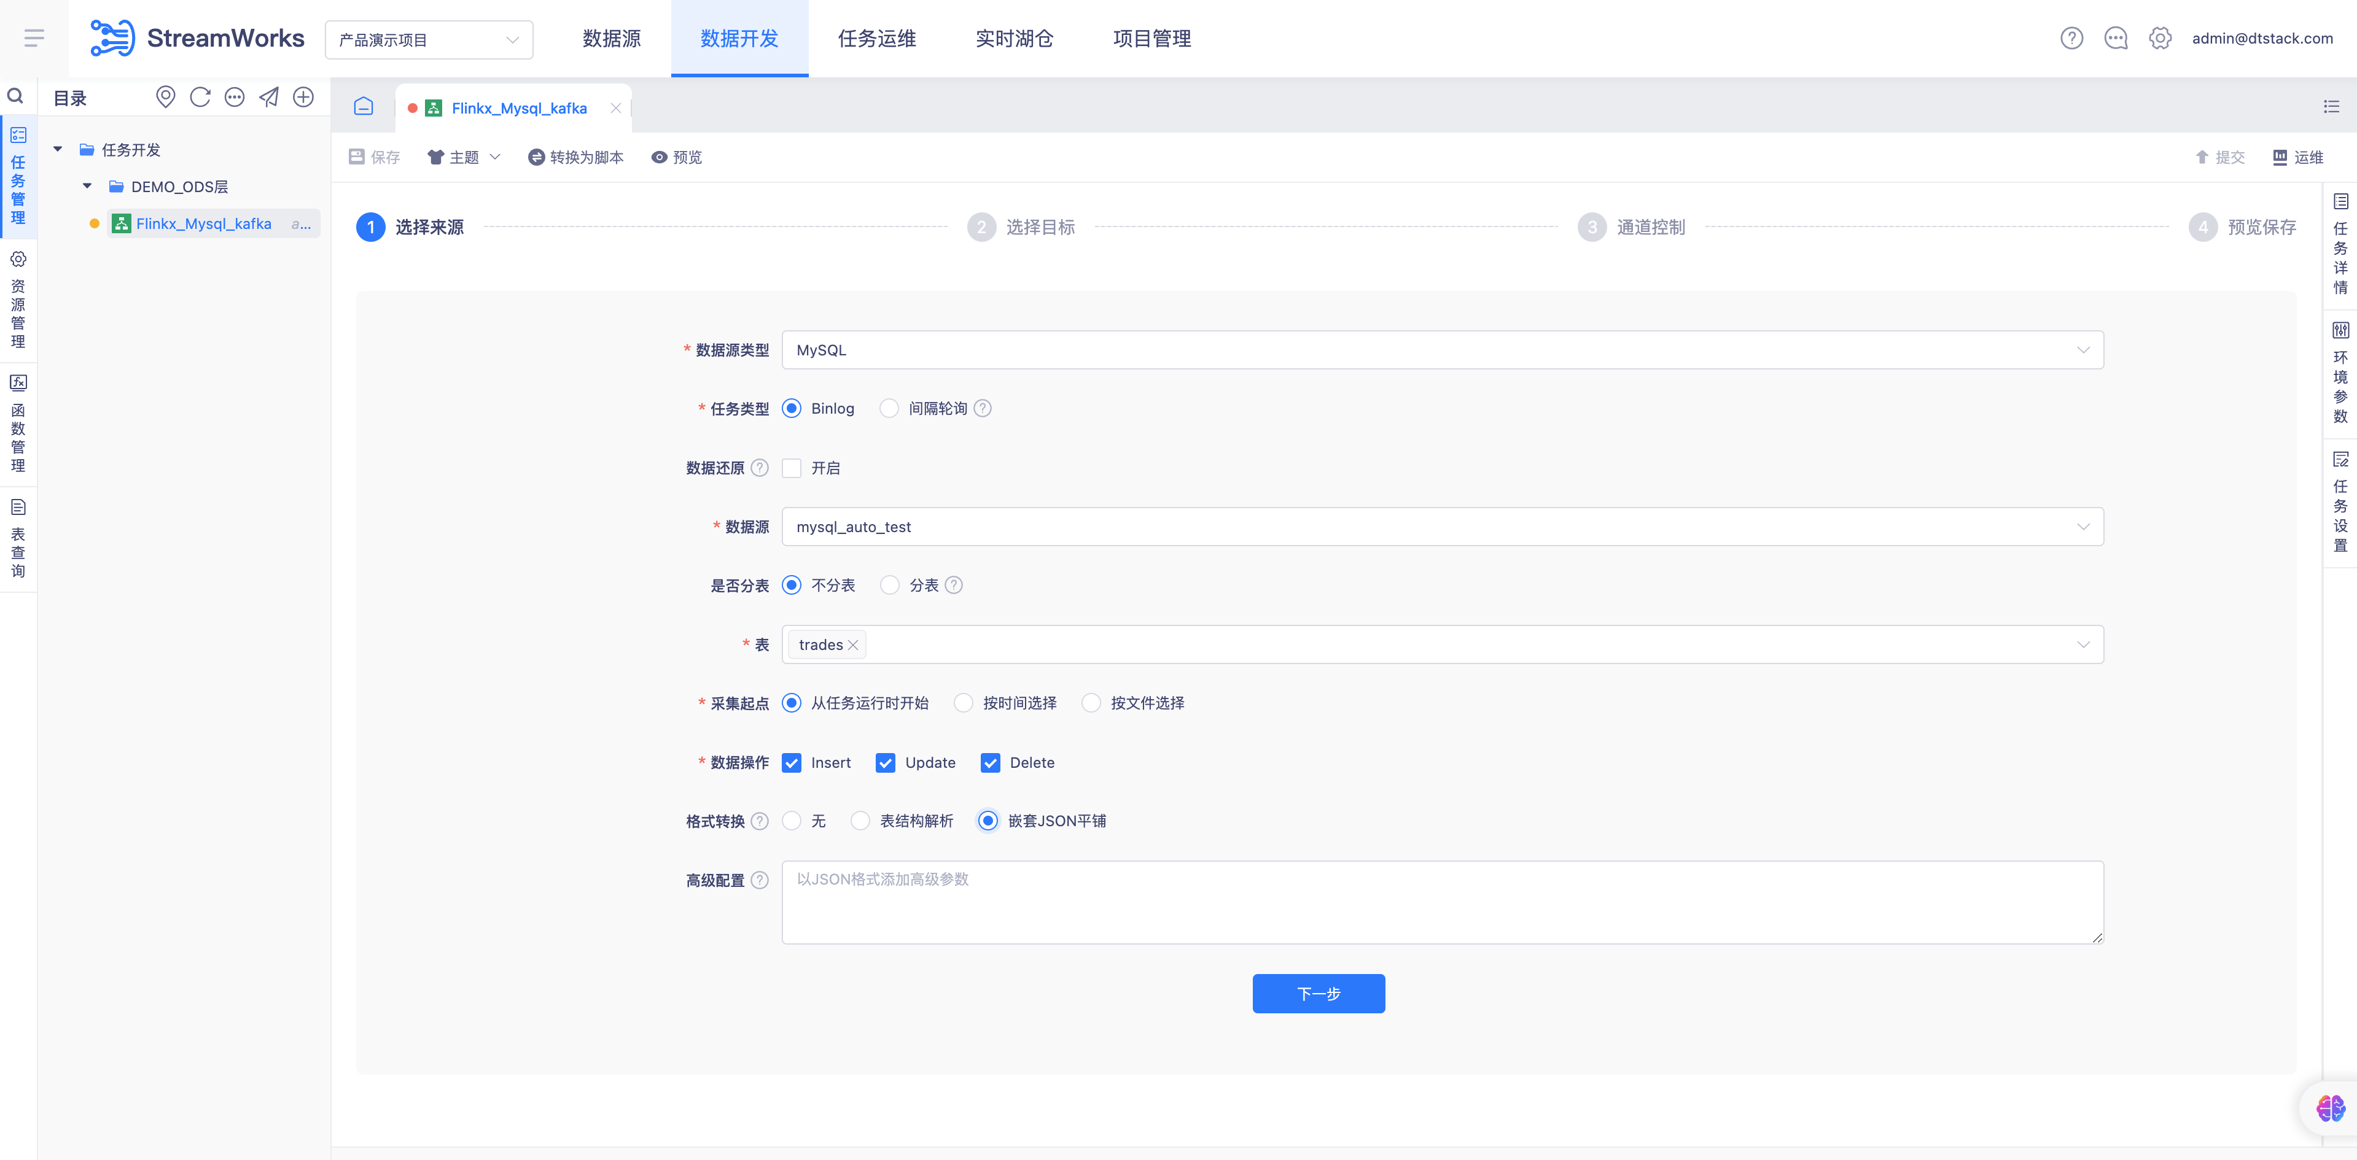Screen dimensions: 2357x1160
Task: Open the 数据源类型 MySQL dropdown
Action: [1442, 350]
